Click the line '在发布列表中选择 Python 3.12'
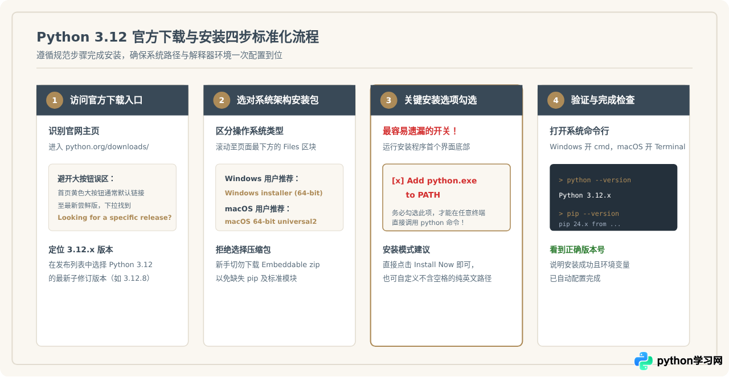 point(100,265)
